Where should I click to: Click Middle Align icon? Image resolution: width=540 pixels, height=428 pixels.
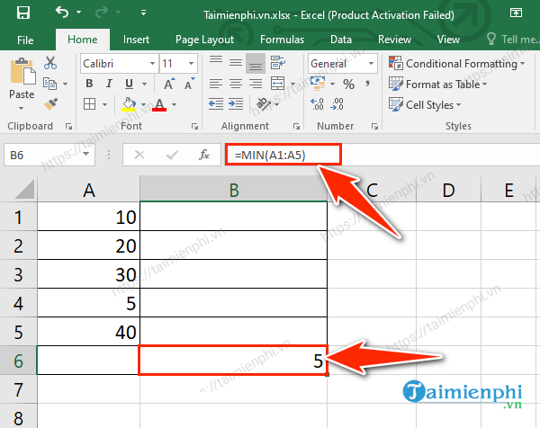236,63
